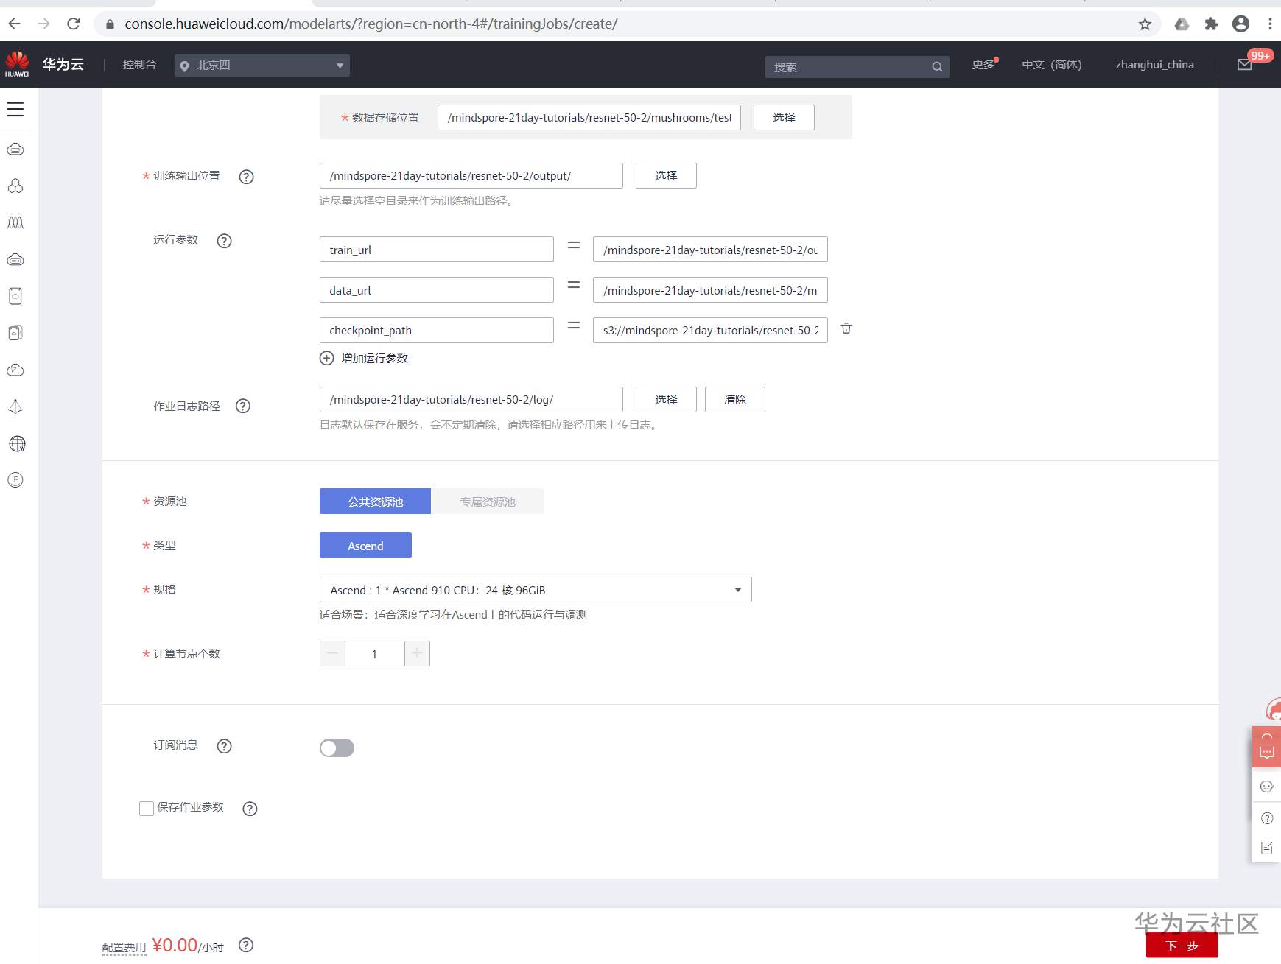Viewport: 1281px width, 964px height.
Task: Delete the checkpoint_path parameter row
Action: pos(846,328)
